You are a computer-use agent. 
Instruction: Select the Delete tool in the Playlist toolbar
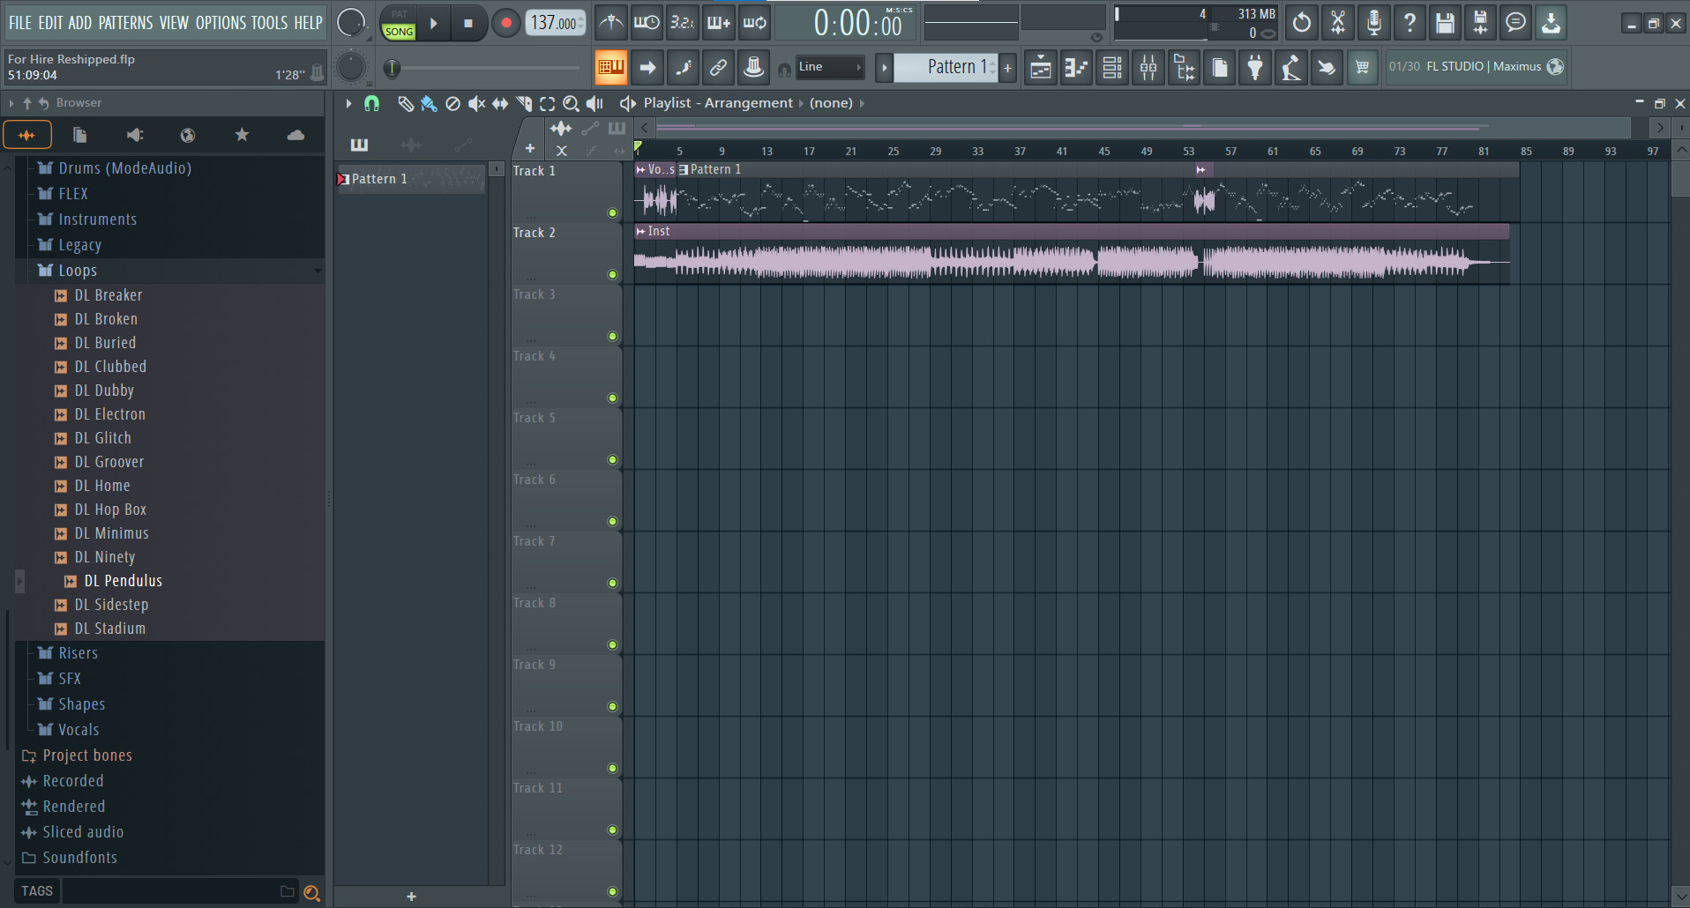[452, 103]
